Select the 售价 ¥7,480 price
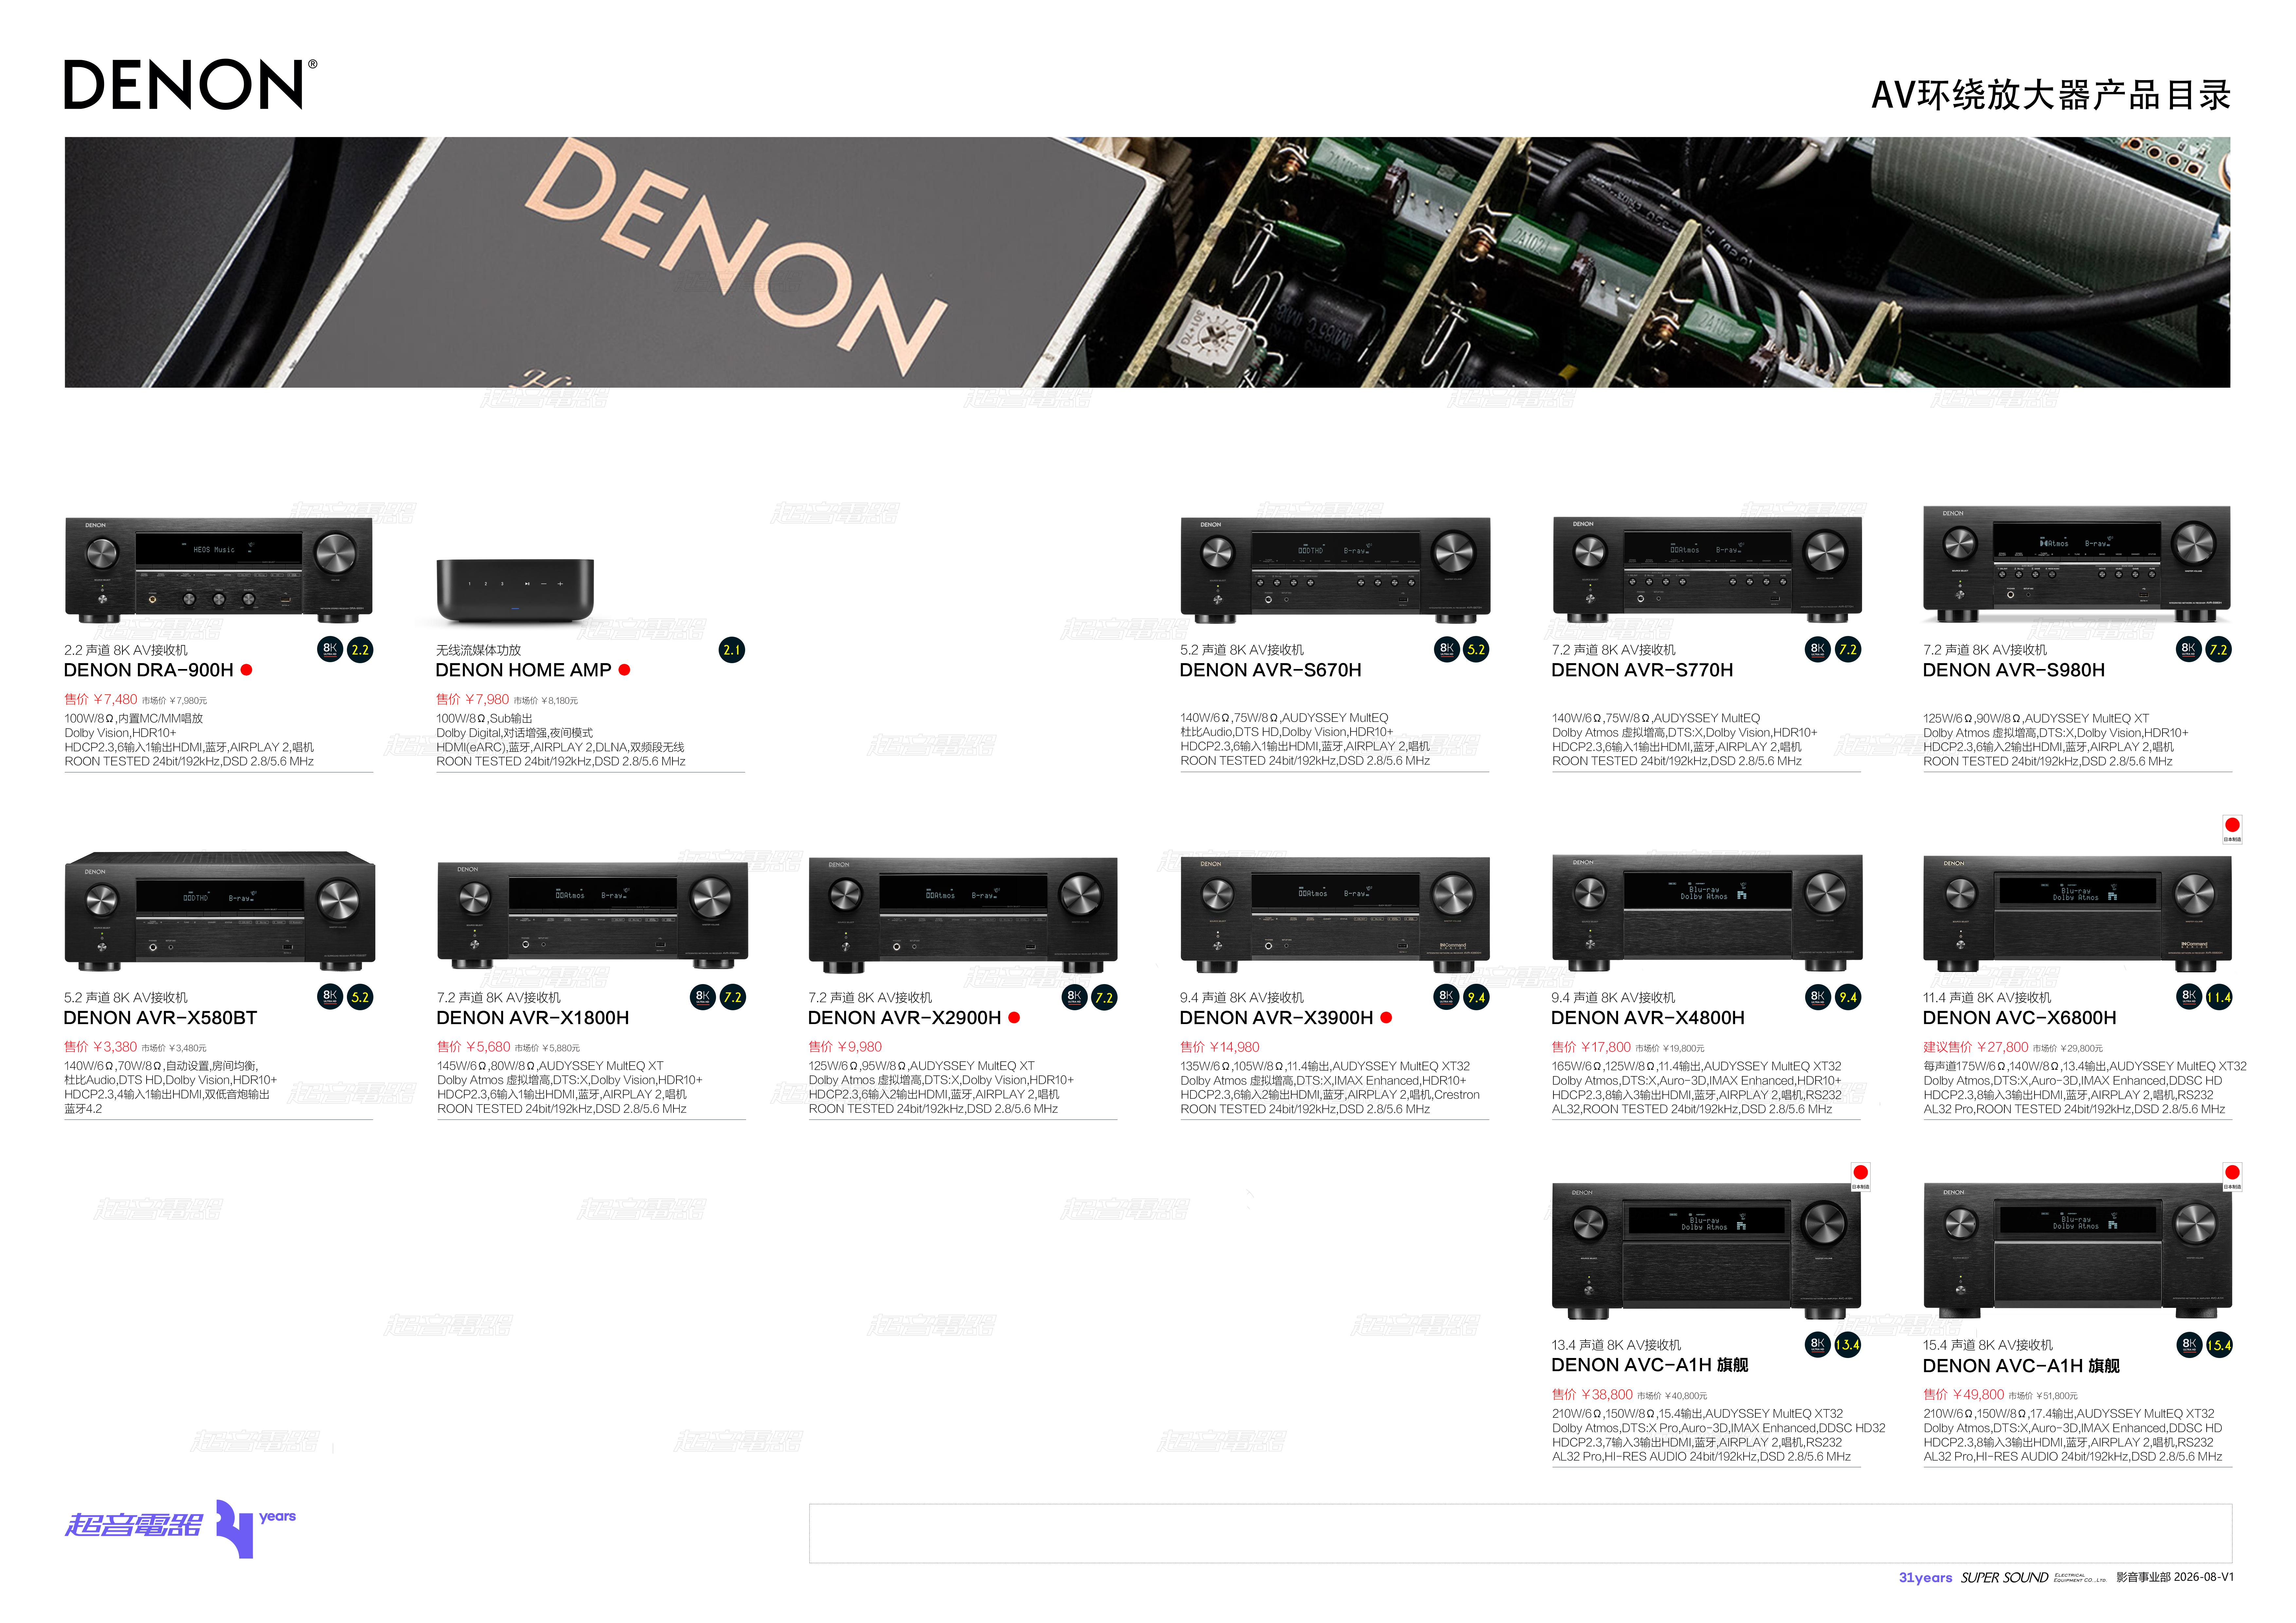This screenshot has width=2296, height=1623. pos(101,700)
